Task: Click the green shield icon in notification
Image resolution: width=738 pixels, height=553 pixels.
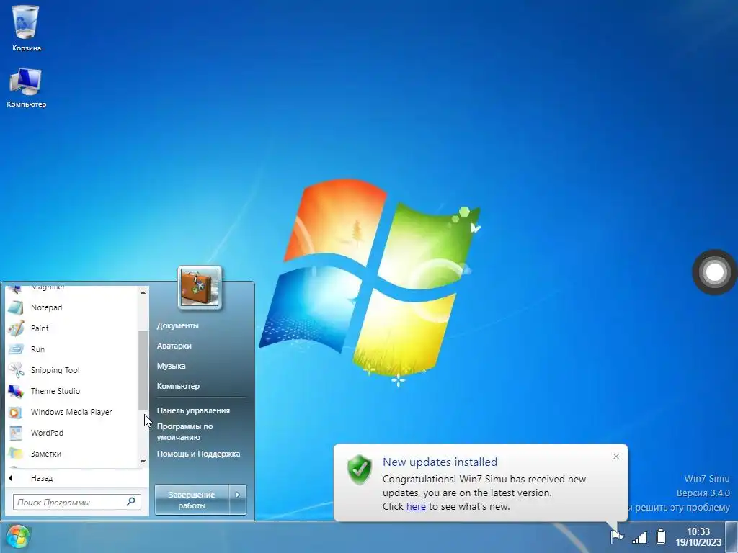Action: tap(360, 469)
